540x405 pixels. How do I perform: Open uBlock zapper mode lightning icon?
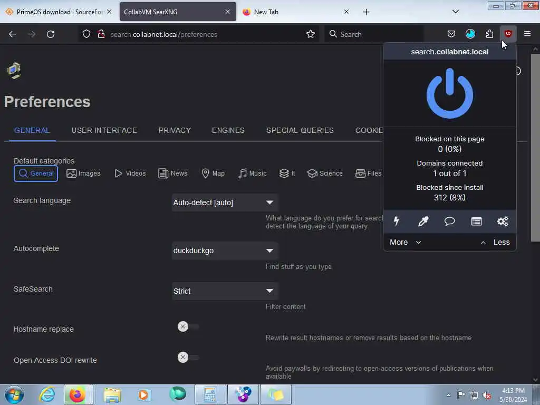pos(397,221)
